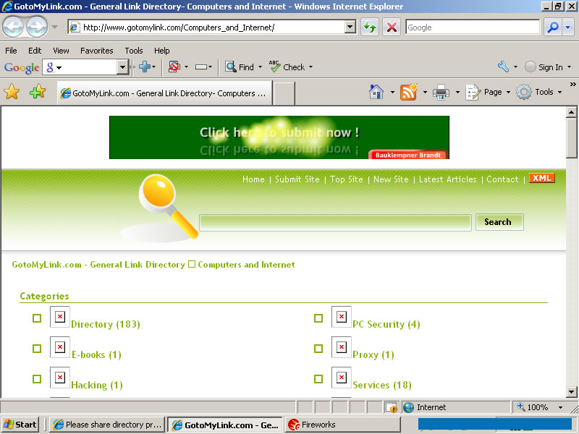Open a new blank tab
This screenshot has width=579, height=434.
(284, 93)
